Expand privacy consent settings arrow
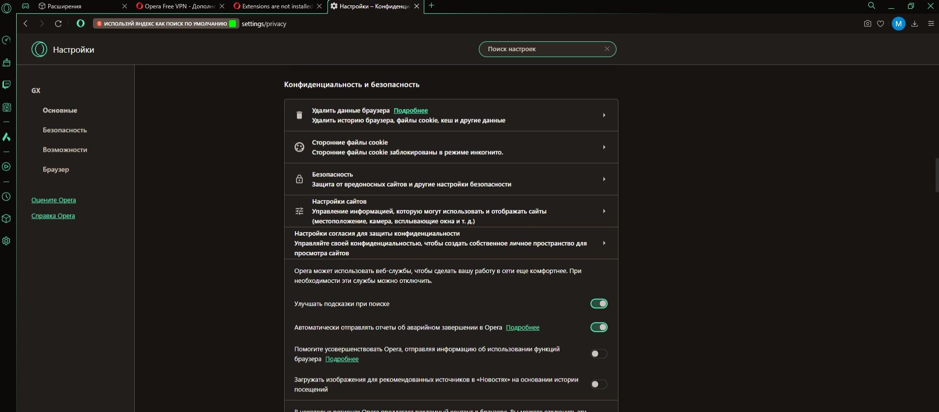The height and width of the screenshot is (412, 939). [x=604, y=243]
